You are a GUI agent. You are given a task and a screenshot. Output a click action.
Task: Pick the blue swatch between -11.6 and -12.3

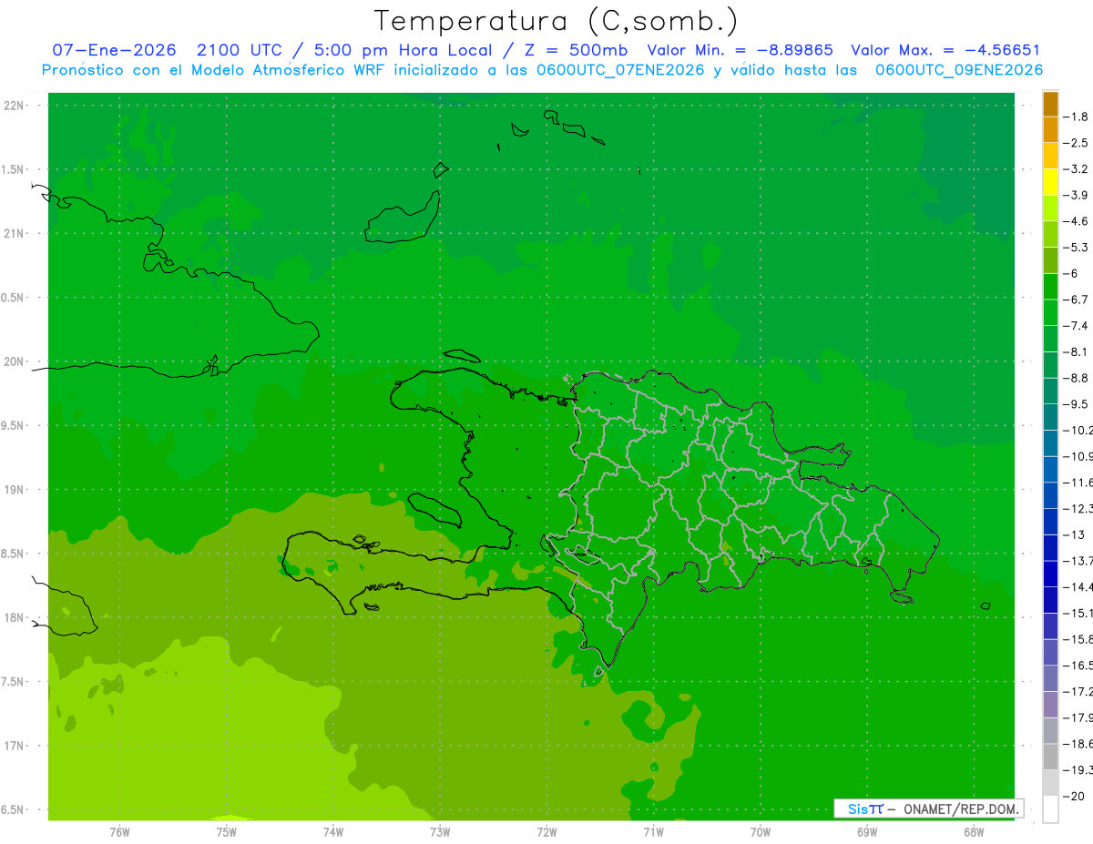1050,495
